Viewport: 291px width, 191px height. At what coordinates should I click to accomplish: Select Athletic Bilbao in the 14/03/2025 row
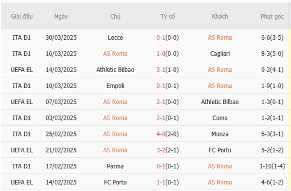[115, 70]
